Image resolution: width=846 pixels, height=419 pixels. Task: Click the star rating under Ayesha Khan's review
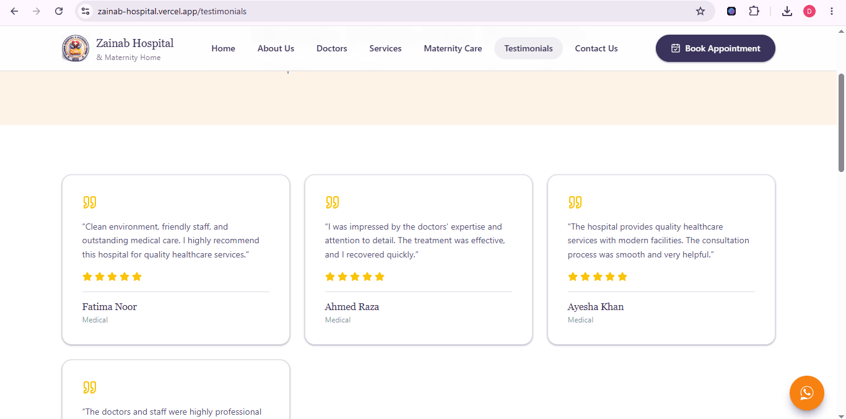click(598, 277)
